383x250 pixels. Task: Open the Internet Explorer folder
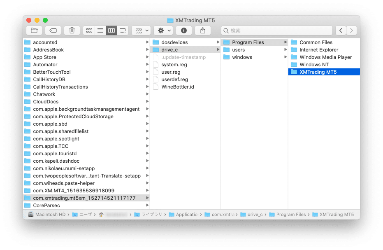pos(324,50)
